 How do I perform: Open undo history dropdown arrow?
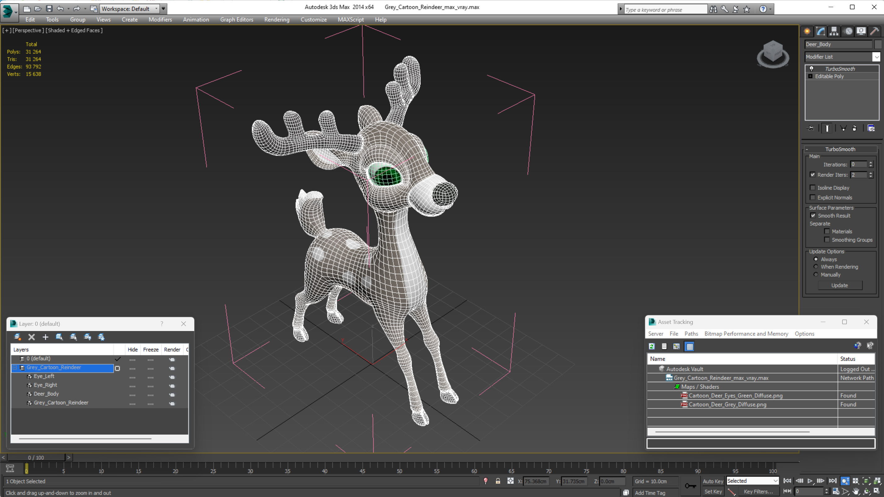click(x=69, y=9)
